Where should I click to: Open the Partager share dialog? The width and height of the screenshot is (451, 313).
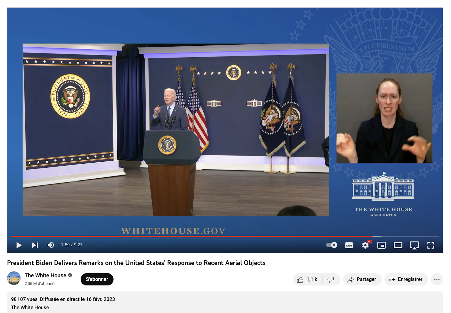tap(362, 279)
